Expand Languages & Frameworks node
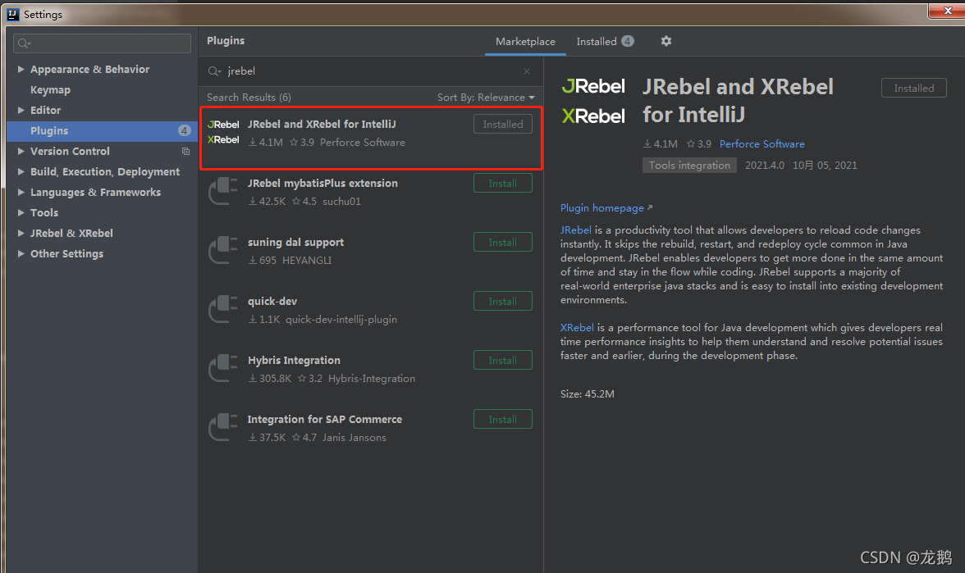The height and width of the screenshot is (573, 965). 21,192
